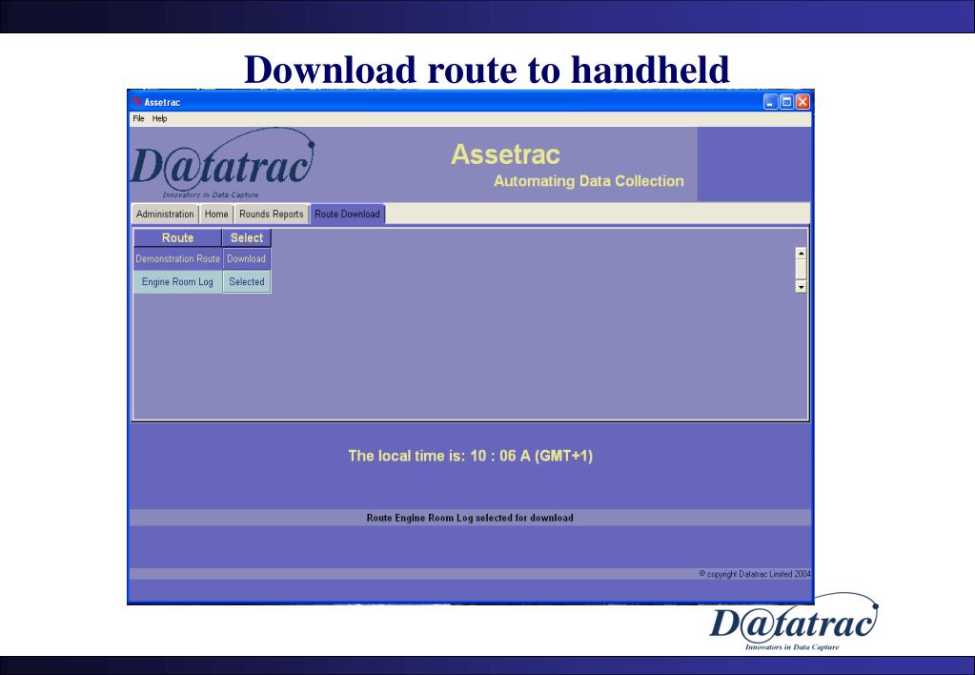Click the Selected cell for Engine Room Log

pos(246,282)
